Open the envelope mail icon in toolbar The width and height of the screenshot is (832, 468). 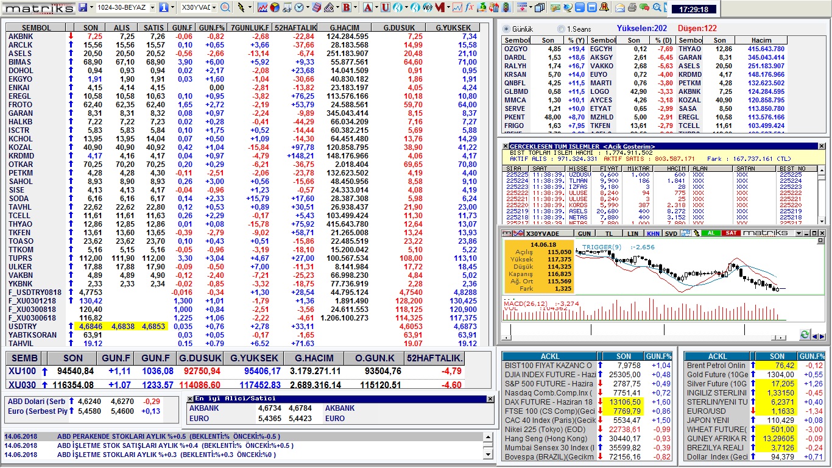[x=620, y=7]
